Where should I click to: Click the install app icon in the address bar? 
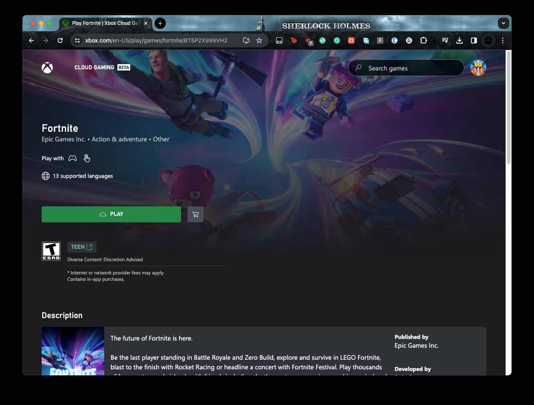[246, 40]
